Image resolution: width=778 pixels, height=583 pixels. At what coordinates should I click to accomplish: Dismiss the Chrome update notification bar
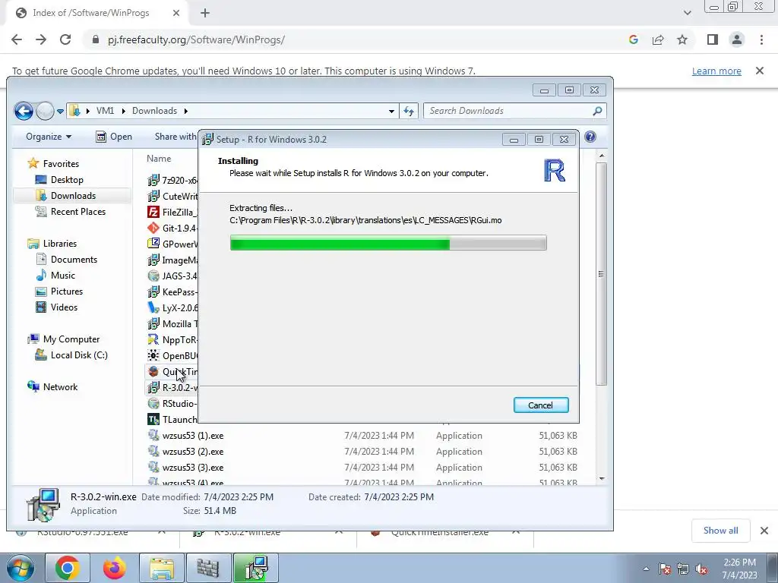(x=760, y=71)
